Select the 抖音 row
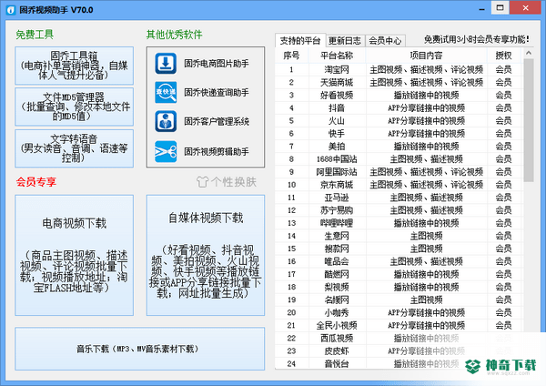Screen dimensions: 546x386 (x=399, y=108)
